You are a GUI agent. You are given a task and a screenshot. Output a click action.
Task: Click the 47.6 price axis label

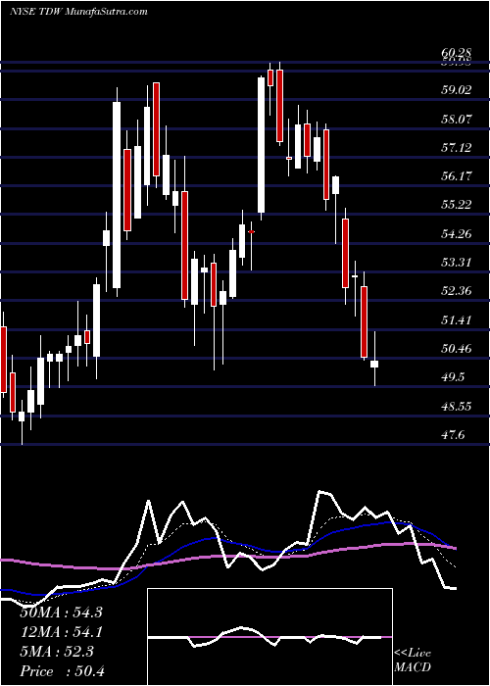[x=453, y=435]
